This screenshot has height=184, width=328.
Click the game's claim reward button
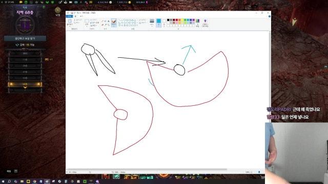tap(25, 38)
